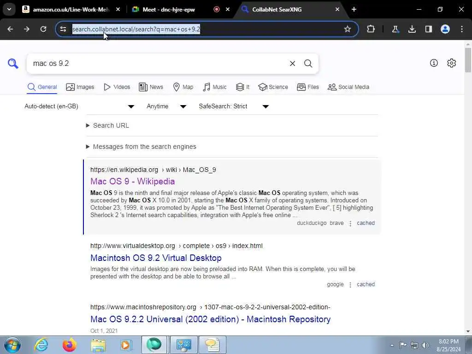
Task: Open the Chrome profile avatar menu
Action: [x=445, y=29]
